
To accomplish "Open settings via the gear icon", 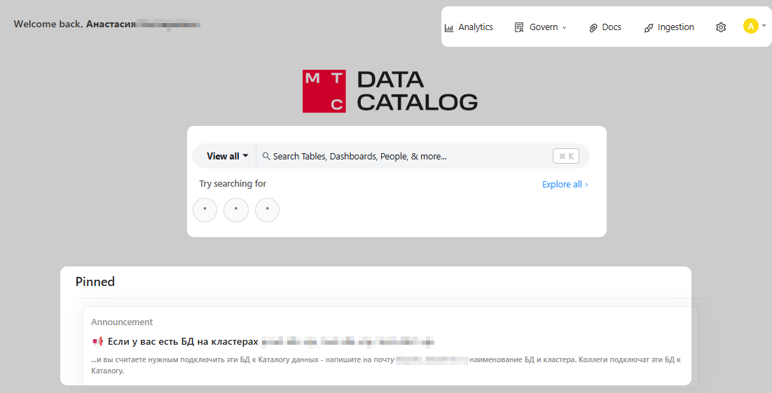I will click(x=721, y=27).
